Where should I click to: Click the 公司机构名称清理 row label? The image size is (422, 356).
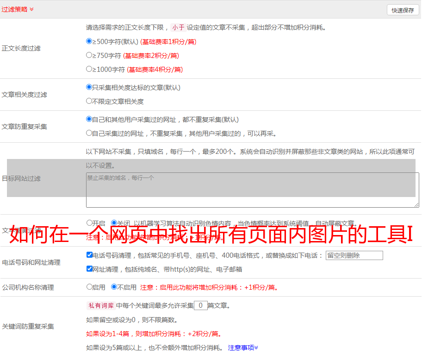(x=28, y=287)
